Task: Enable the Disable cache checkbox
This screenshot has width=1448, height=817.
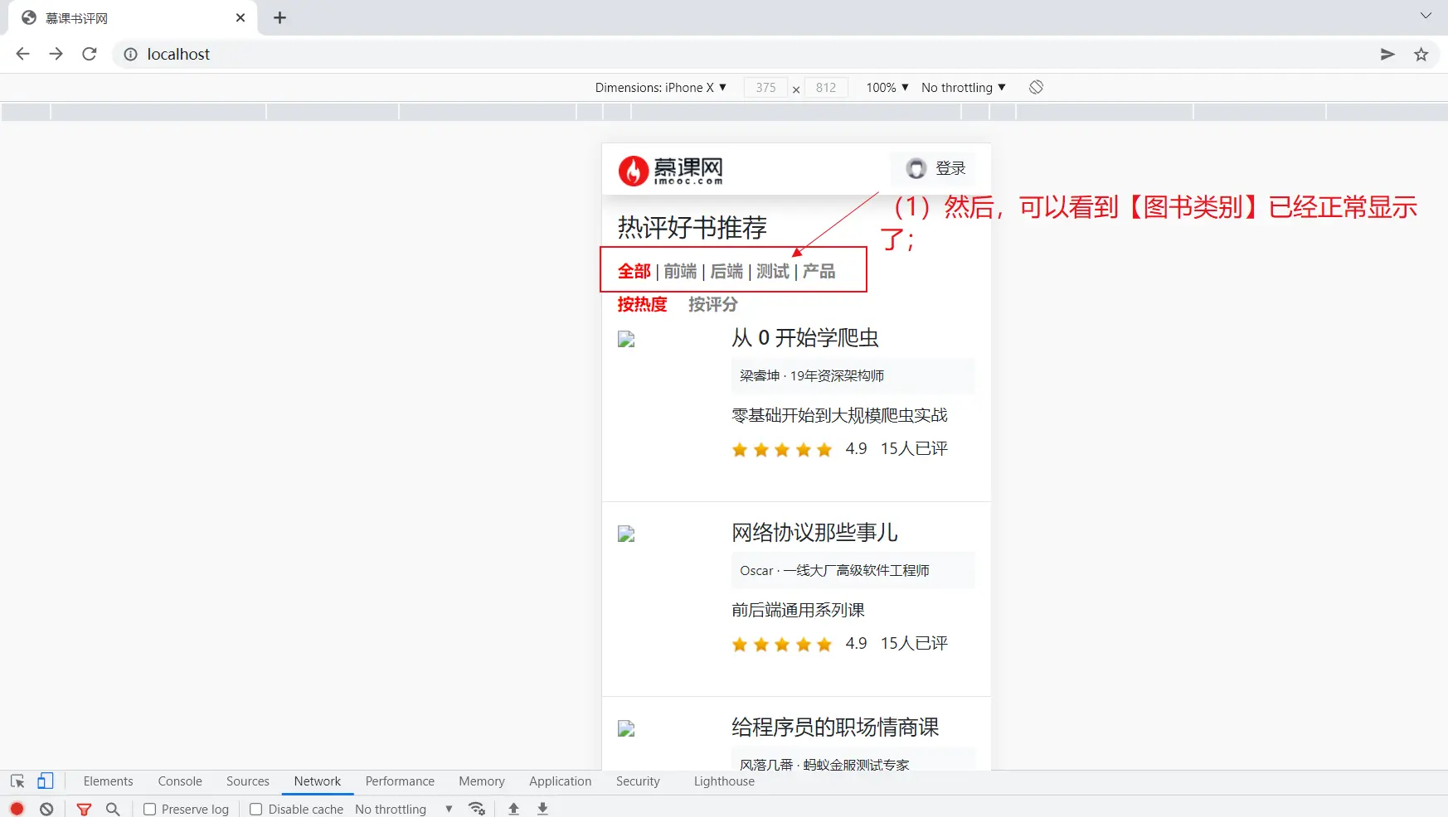Action: point(256,809)
